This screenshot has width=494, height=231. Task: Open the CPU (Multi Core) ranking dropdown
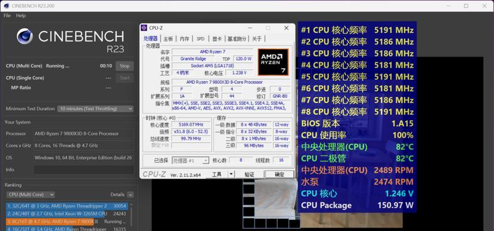tap(30, 195)
